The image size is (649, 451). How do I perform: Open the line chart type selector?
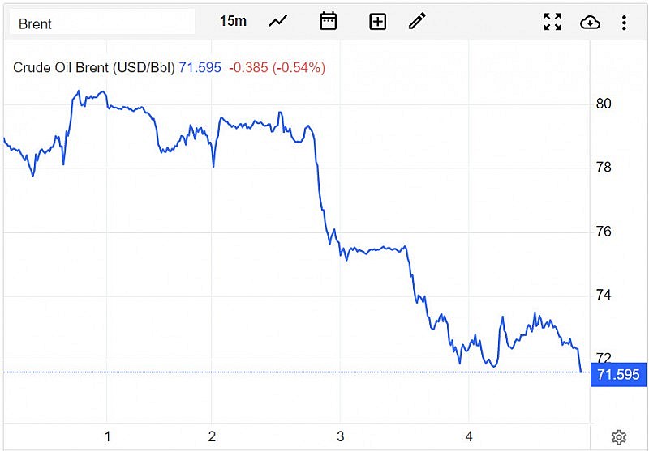[278, 21]
